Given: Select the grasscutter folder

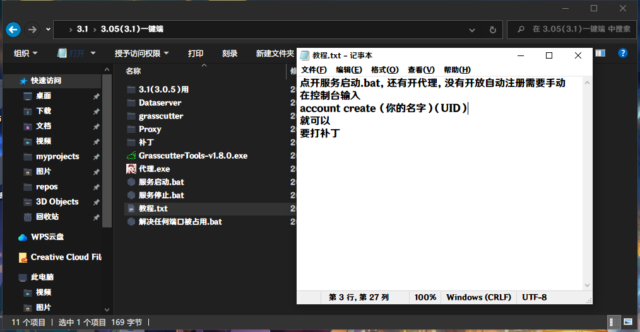Looking at the screenshot, I should [x=160, y=116].
